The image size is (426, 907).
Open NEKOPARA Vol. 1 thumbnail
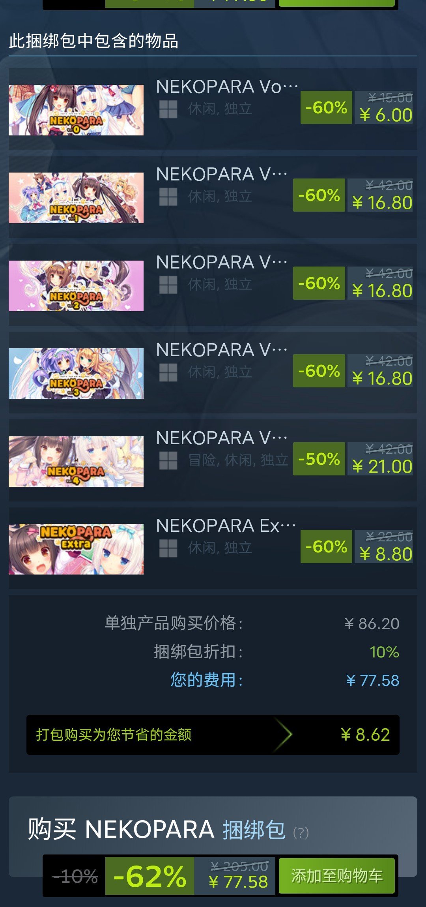pos(76,198)
